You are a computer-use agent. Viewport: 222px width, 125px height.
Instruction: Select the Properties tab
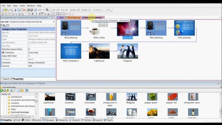pyautogui.click(x=17, y=79)
